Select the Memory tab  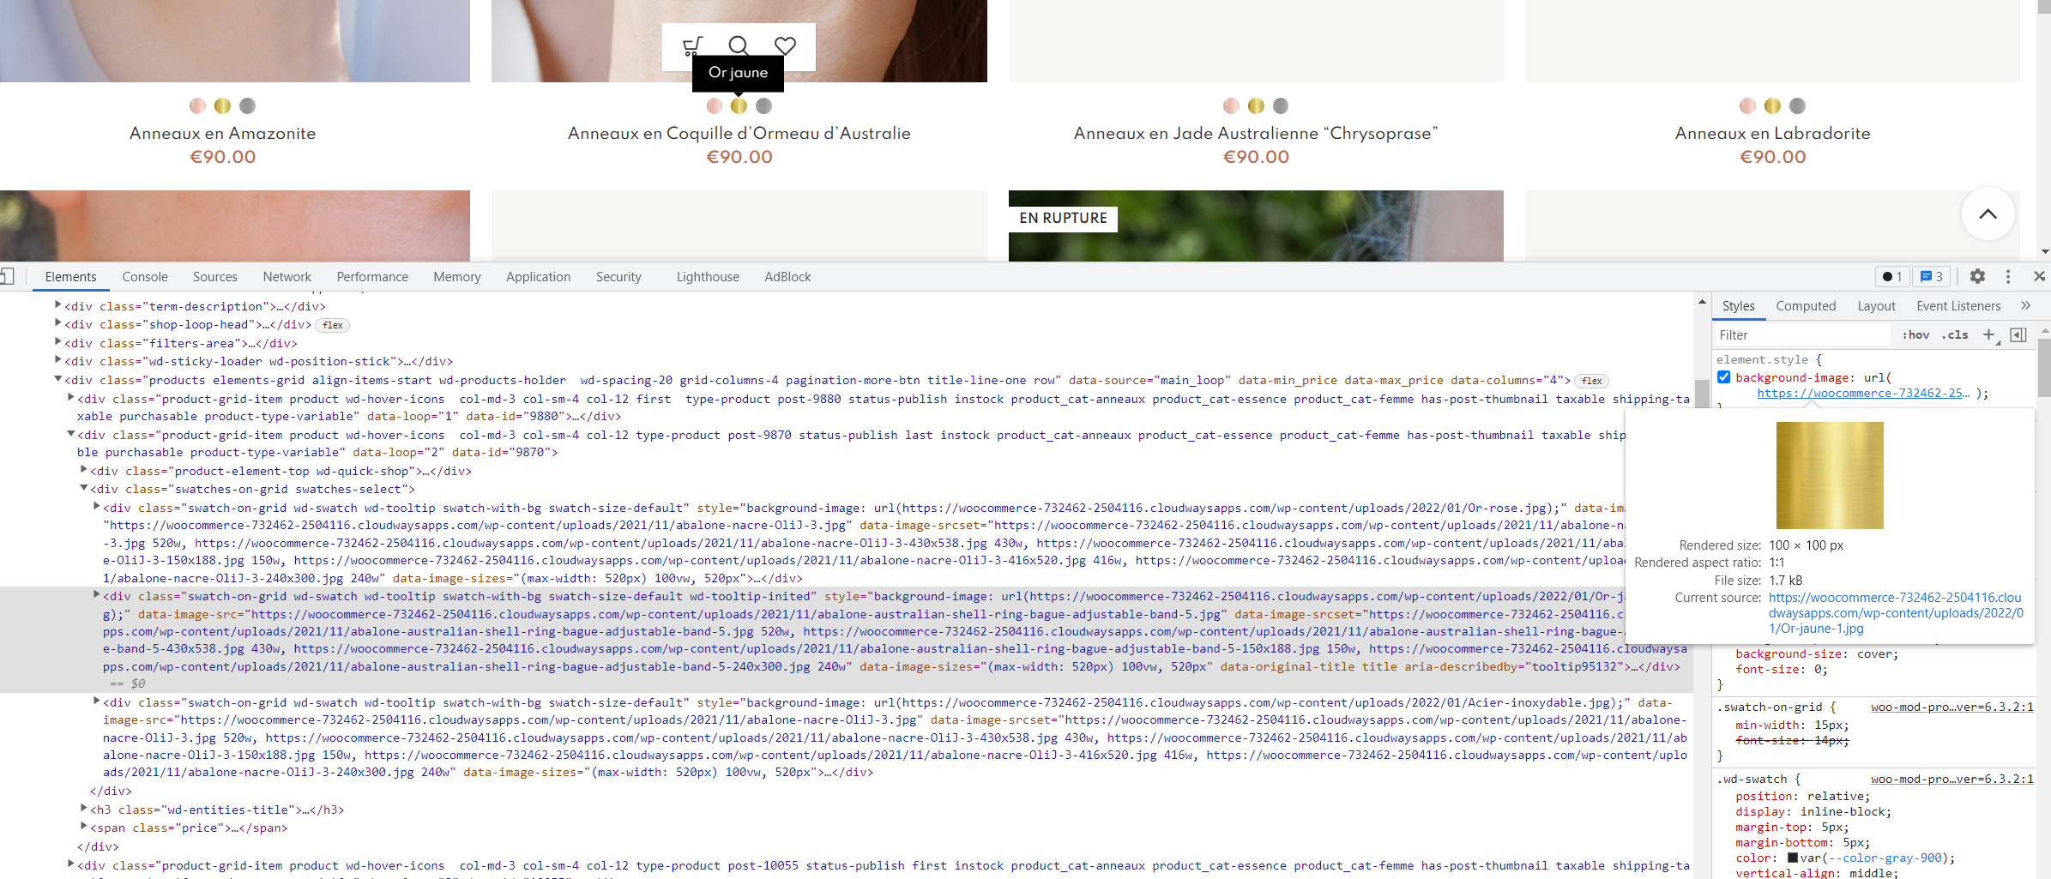tap(457, 276)
